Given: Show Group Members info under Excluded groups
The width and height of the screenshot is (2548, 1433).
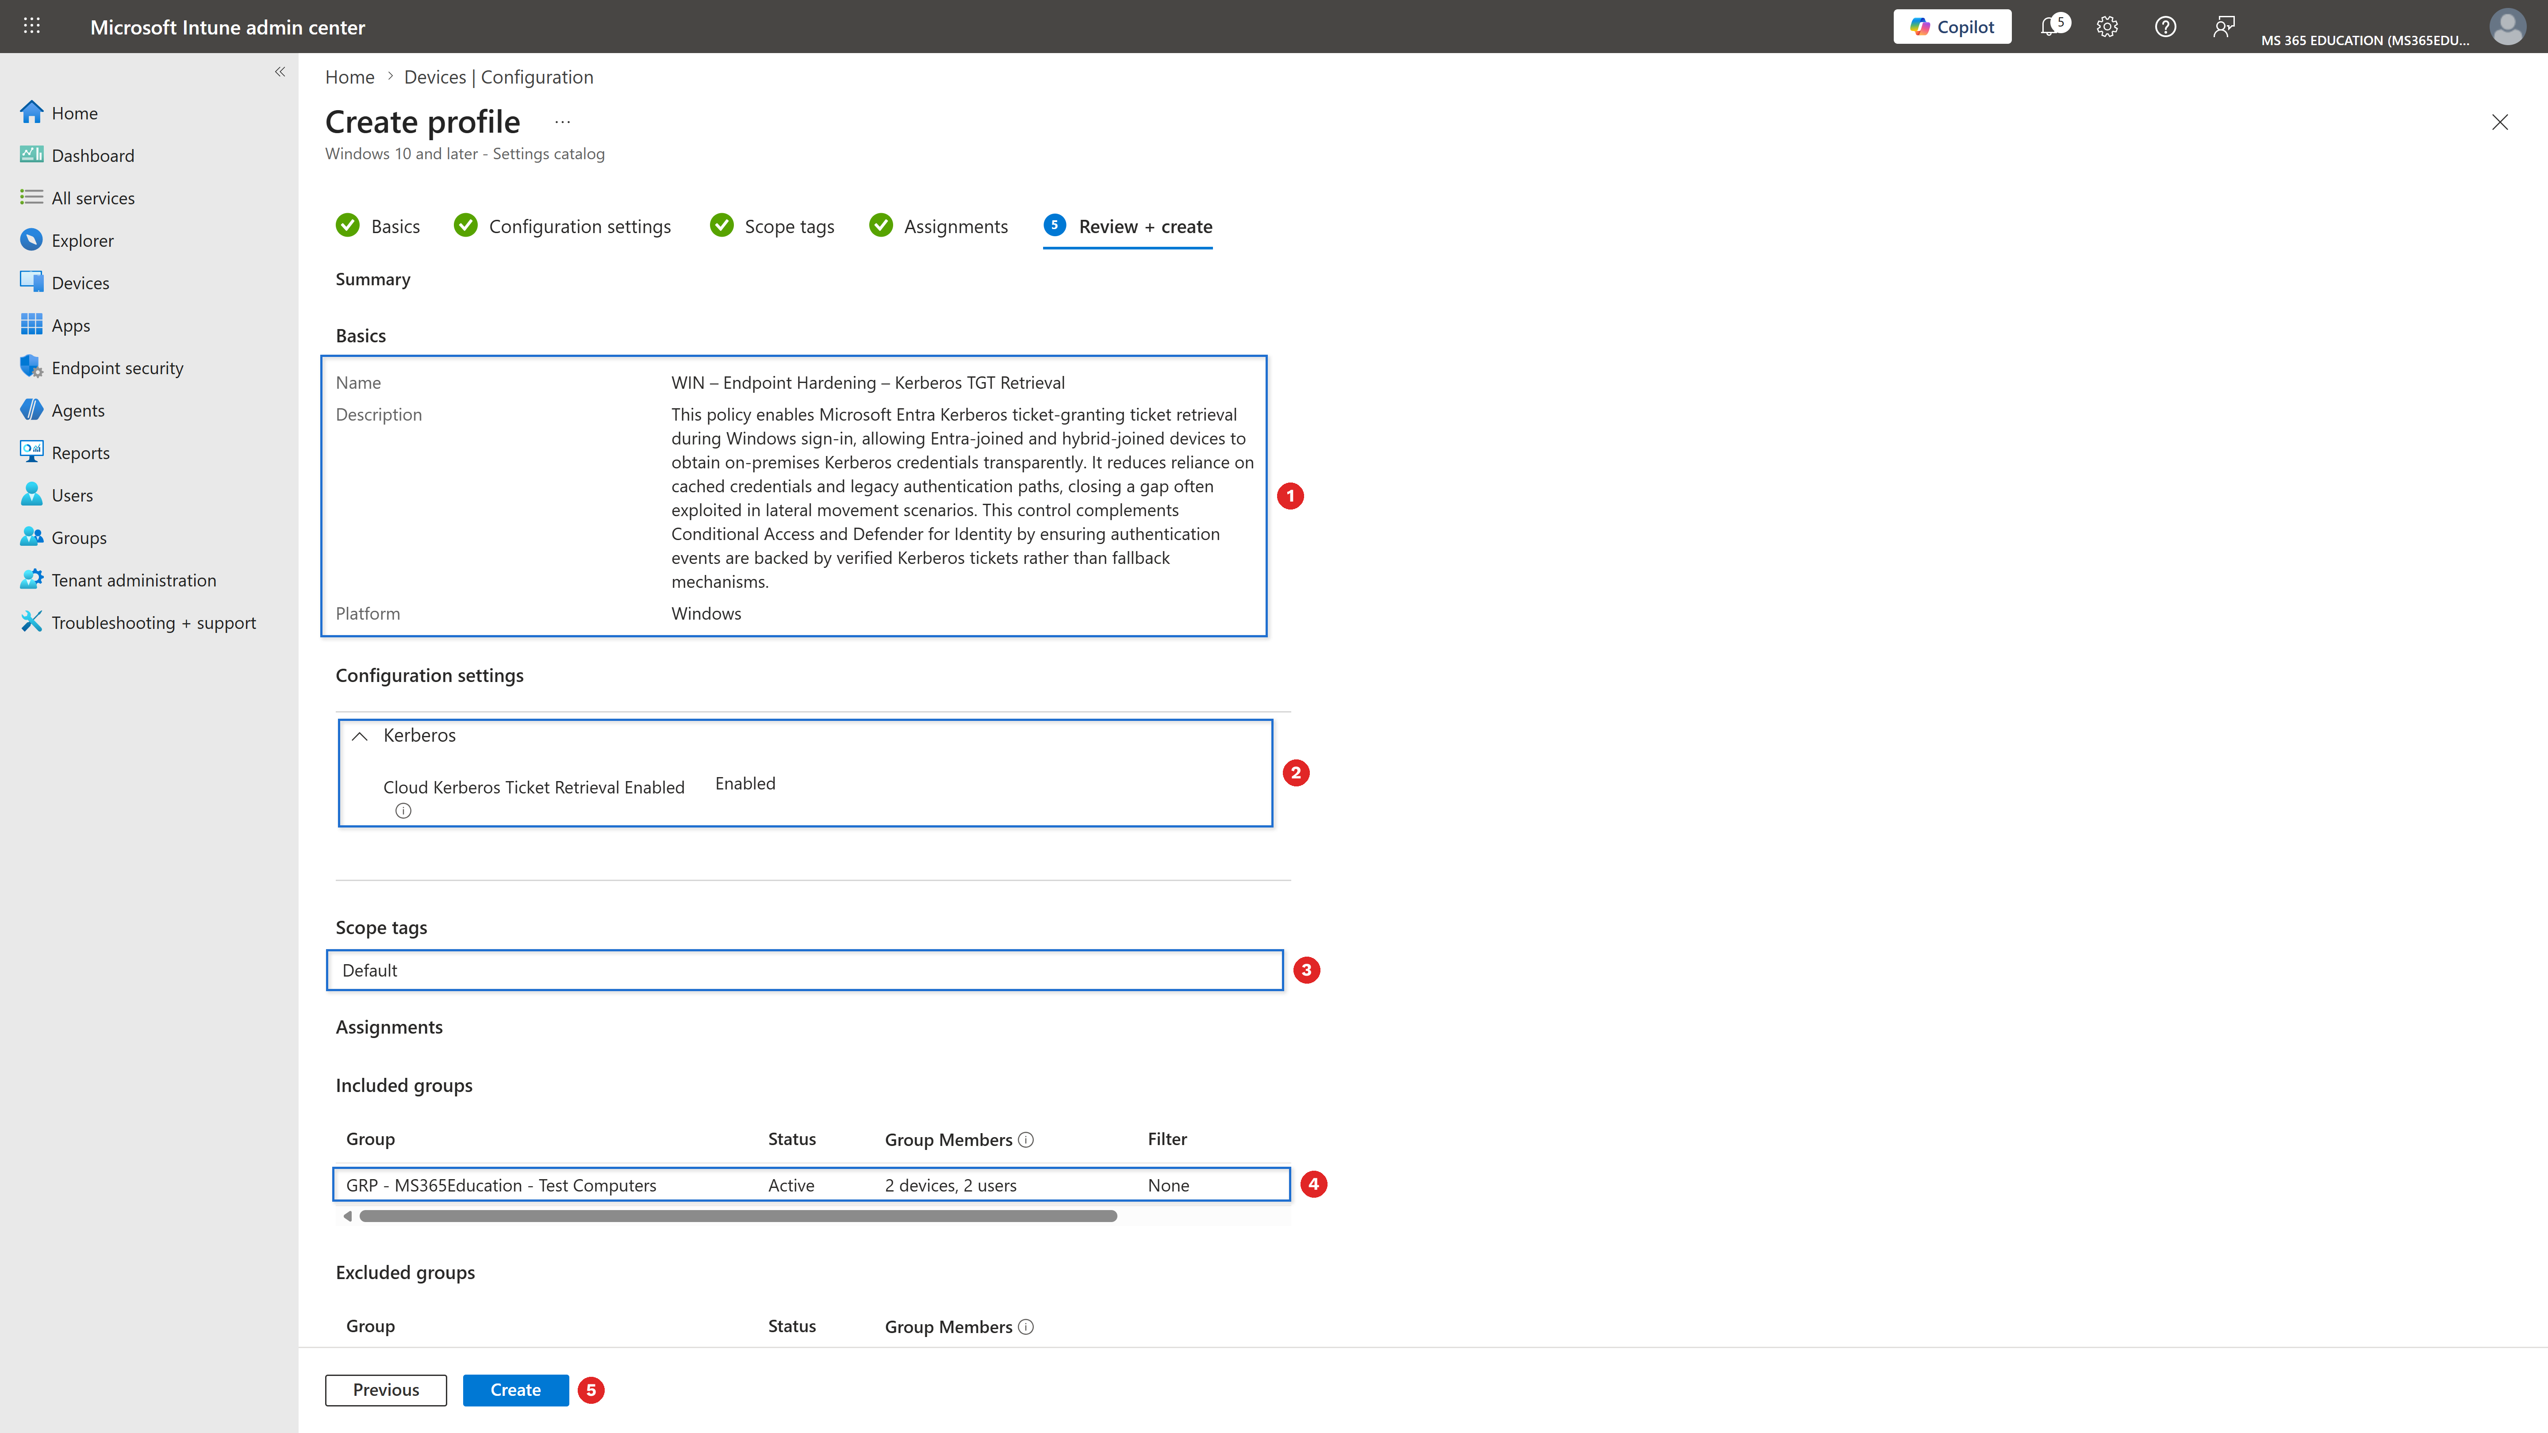Looking at the screenshot, I should click(1026, 1326).
